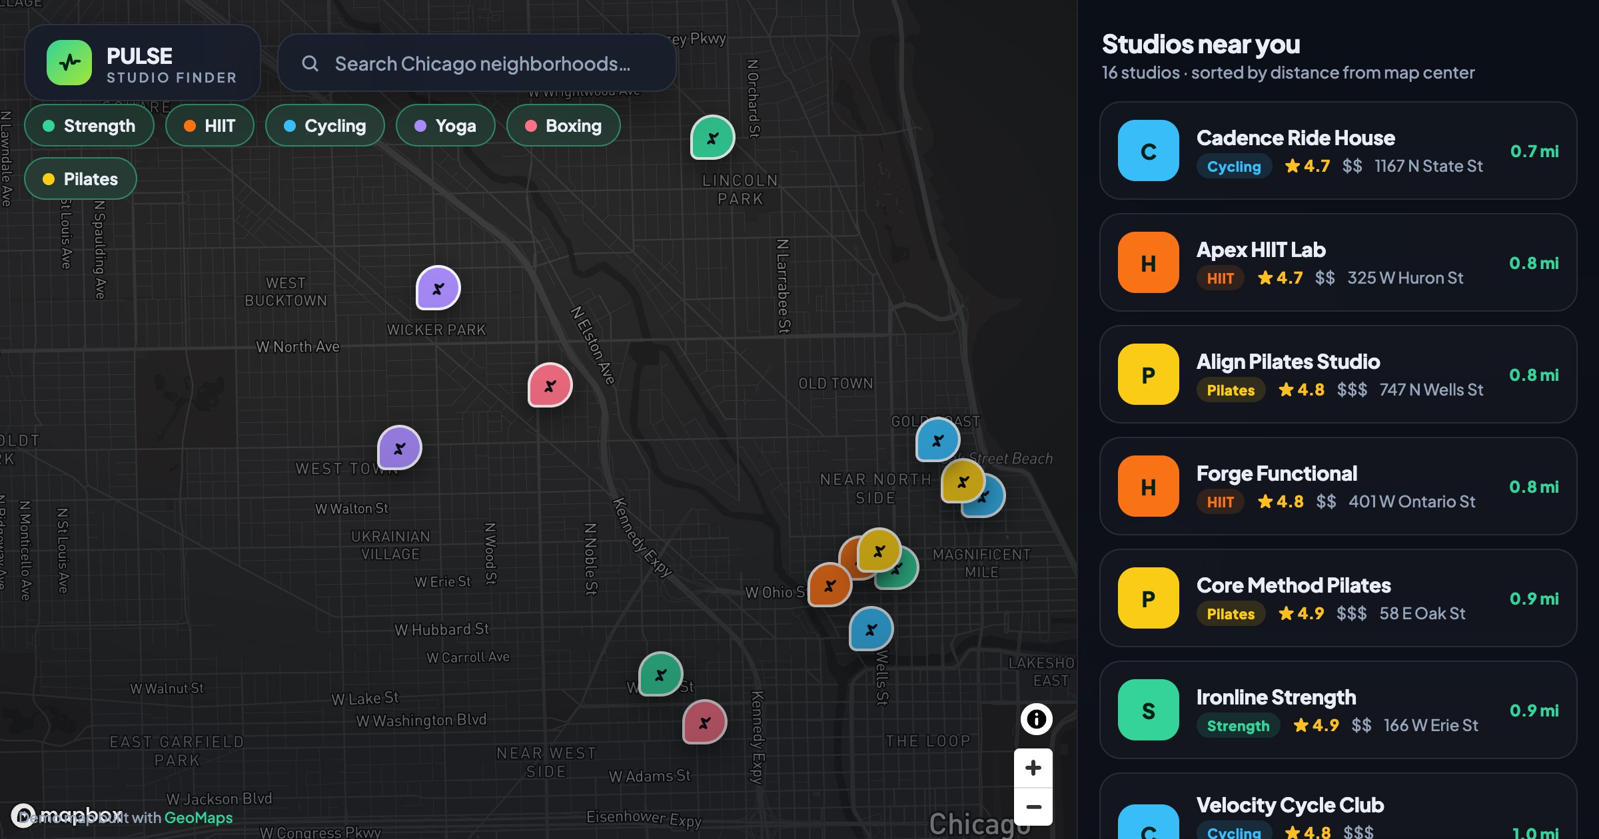Click the '401 W Ontario St' address
The width and height of the screenshot is (1599, 839).
1412,501
